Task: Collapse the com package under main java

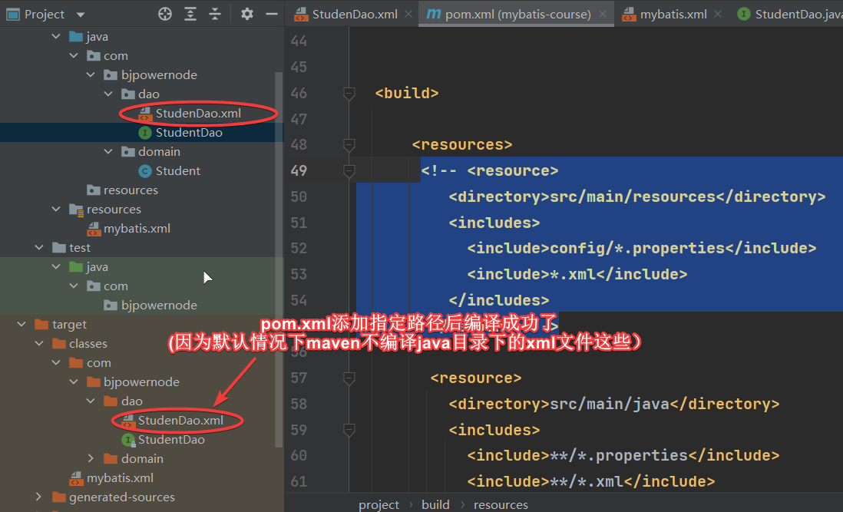Action: click(x=74, y=55)
